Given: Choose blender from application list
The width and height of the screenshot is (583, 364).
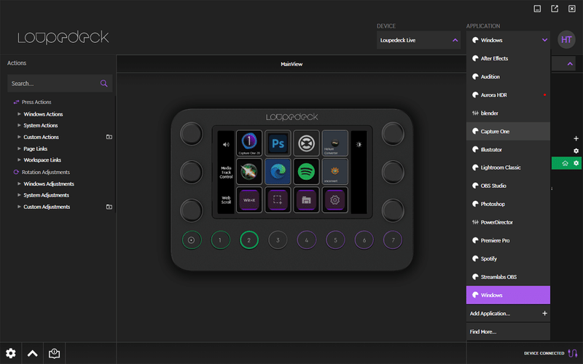Looking at the screenshot, I should (508, 113).
